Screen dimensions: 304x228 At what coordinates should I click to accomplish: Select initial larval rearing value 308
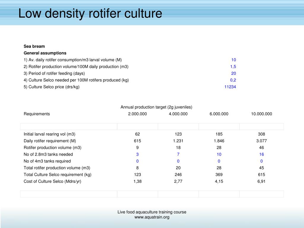click(262, 134)
